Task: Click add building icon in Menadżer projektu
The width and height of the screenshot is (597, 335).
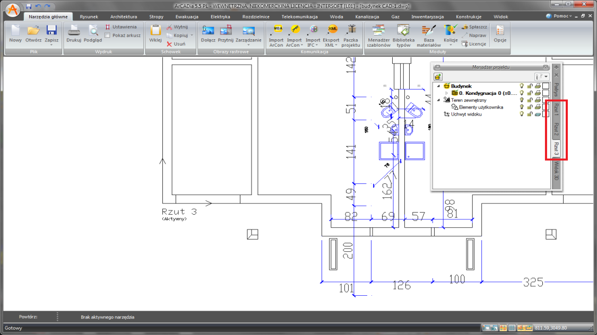Action: click(438, 77)
